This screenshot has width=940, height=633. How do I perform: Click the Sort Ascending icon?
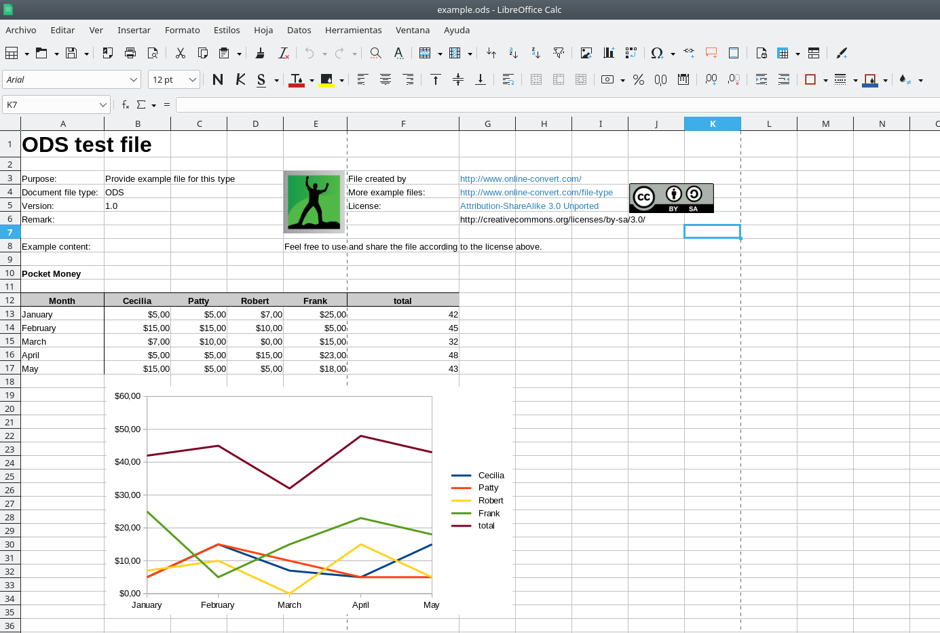(513, 53)
